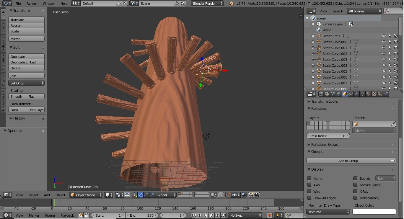Hide BezierCurve.004 using its eye icon
The image size is (404, 219).
click(384, 66)
